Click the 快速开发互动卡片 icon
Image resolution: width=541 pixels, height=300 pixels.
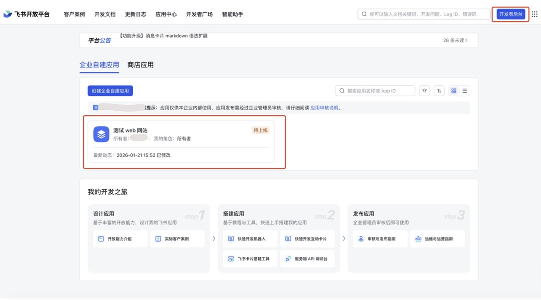288,239
